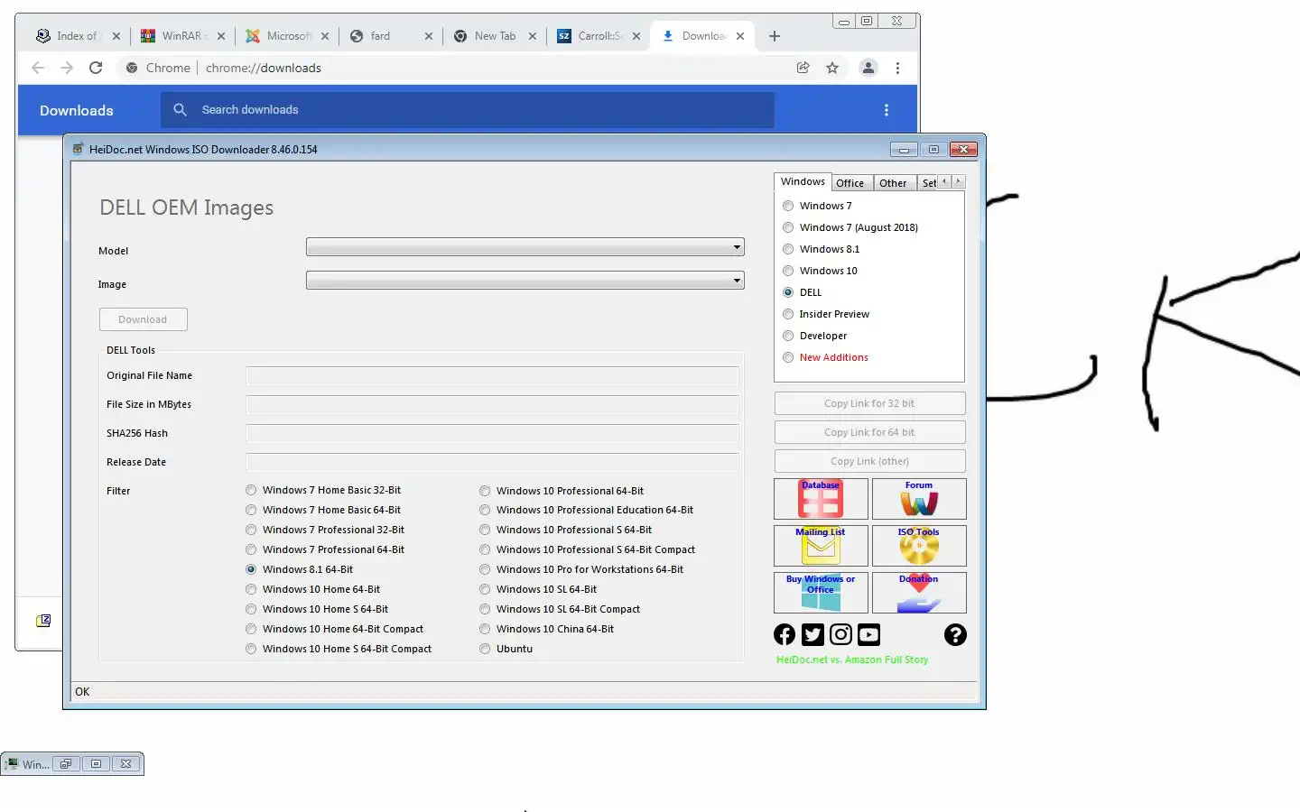Close the WinRAR tab
The image size is (1300, 812).
pyautogui.click(x=221, y=36)
